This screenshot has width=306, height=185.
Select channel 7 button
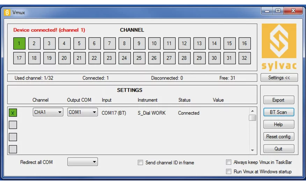[109, 44]
